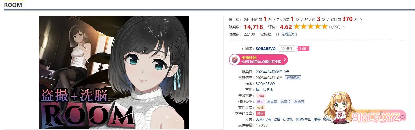Click the heart 关注 follow button
Viewport: 415px width, 130px height.
(x=287, y=48)
